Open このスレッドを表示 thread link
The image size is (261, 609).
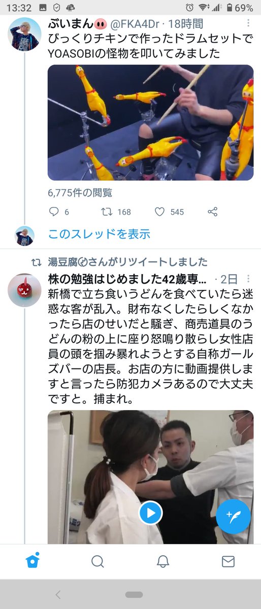coord(99,234)
